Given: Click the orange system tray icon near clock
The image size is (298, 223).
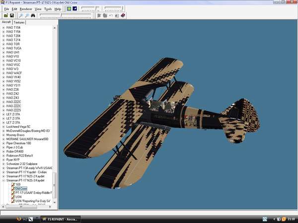Looking at the screenshot, I should coord(284,219).
